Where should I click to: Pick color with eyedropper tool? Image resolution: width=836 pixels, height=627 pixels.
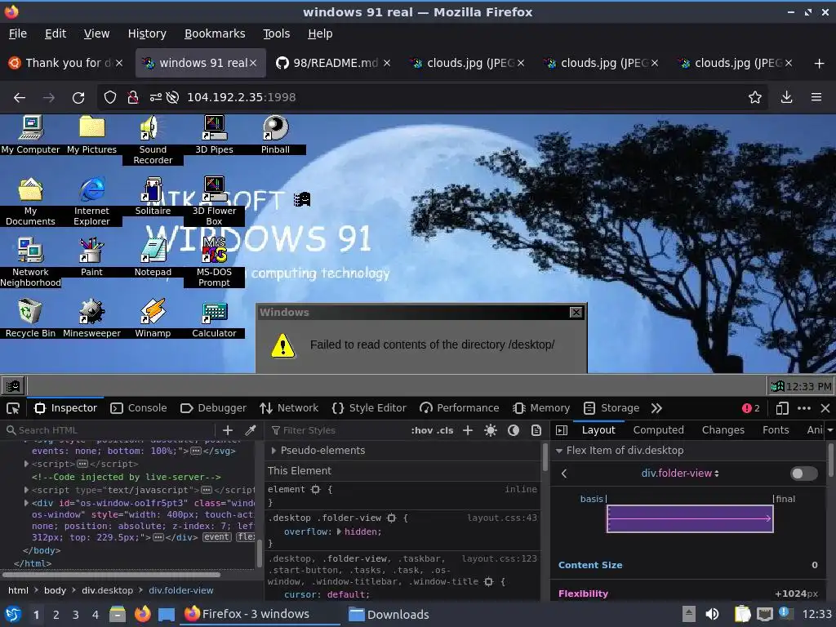tap(250, 430)
